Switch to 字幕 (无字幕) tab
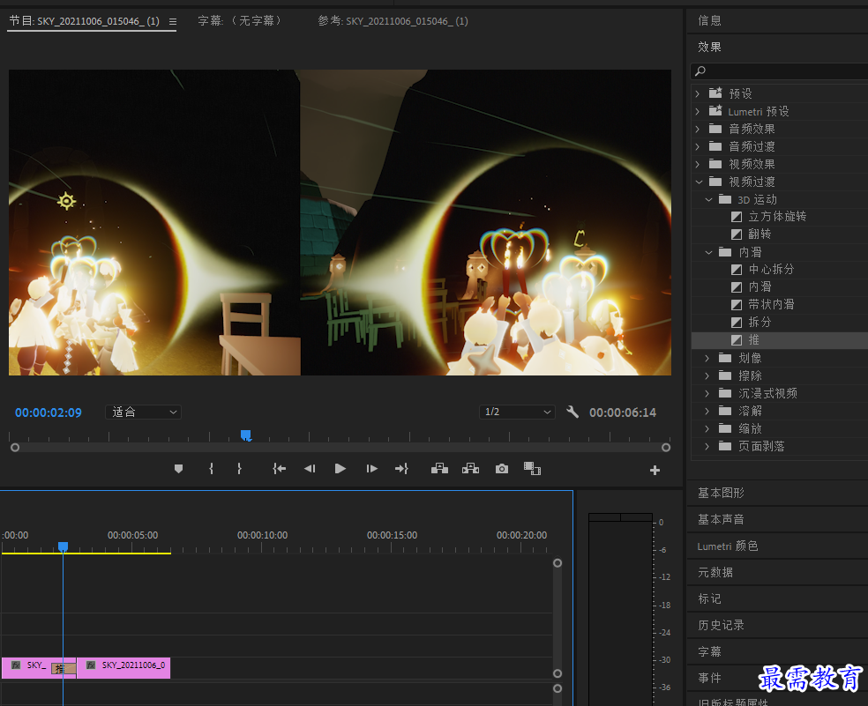The width and height of the screenshot is (868, 706). pyautogui.click(x=241, y=21)
